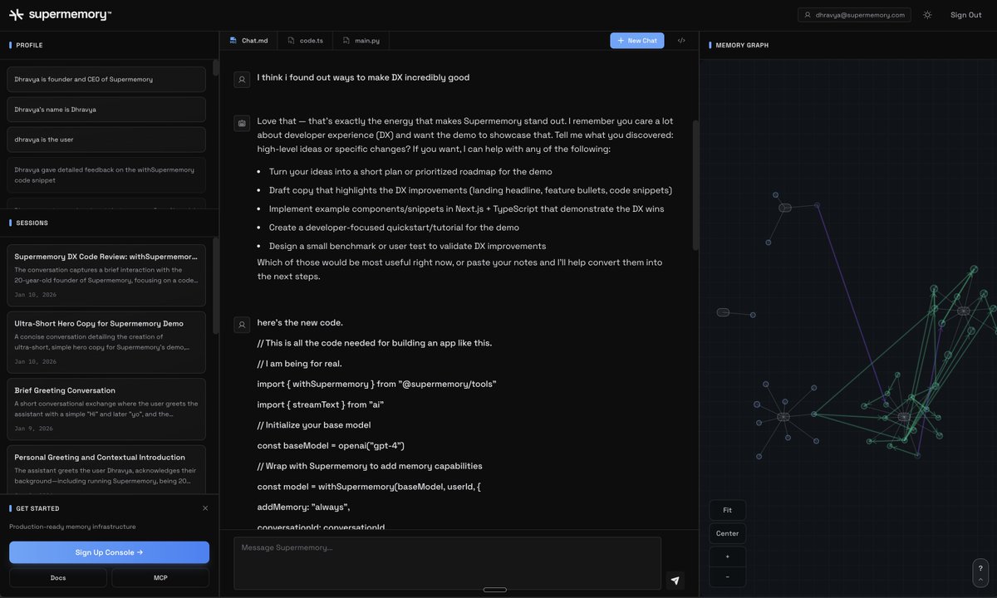This screenshot has width=997, height=598.
Task: Click the user avatar next to the first message
Action: pos(241,78)
